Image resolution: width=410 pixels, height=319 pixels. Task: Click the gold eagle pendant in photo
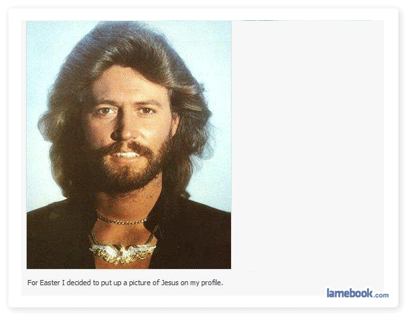(122, 253)
